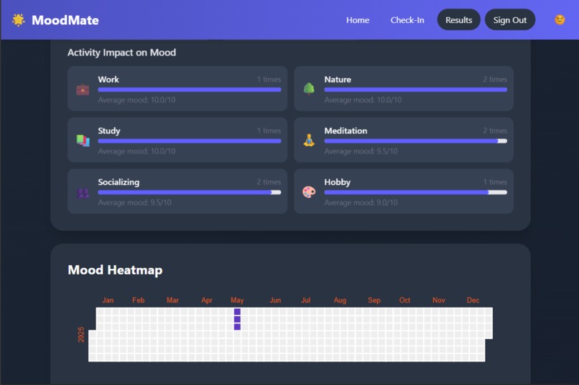Click the MoodMate brand name
The height and width of the screenshot is (385, 579).
point(65,20)
